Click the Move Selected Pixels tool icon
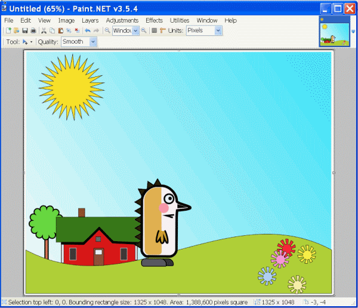The height and width of the screenshot is (308, 358). pos(25,42)
